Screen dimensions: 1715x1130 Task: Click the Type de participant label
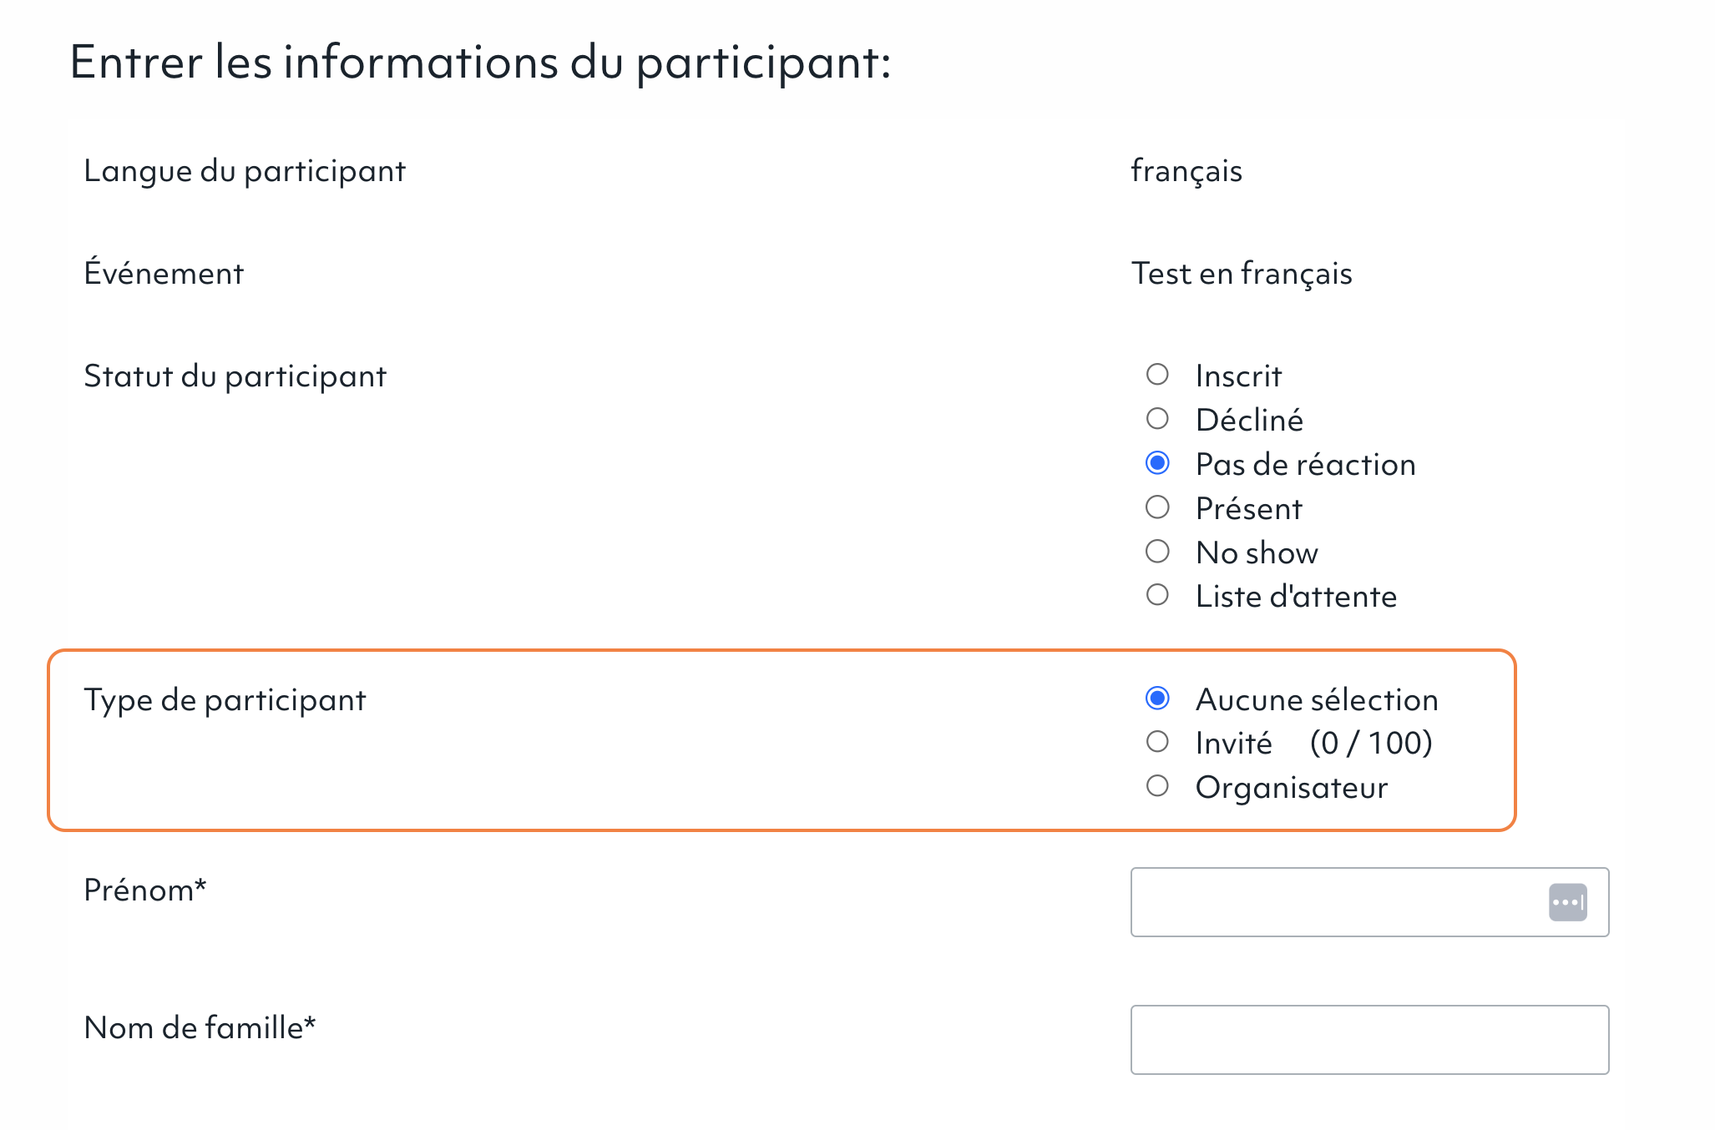pos(225,700)
